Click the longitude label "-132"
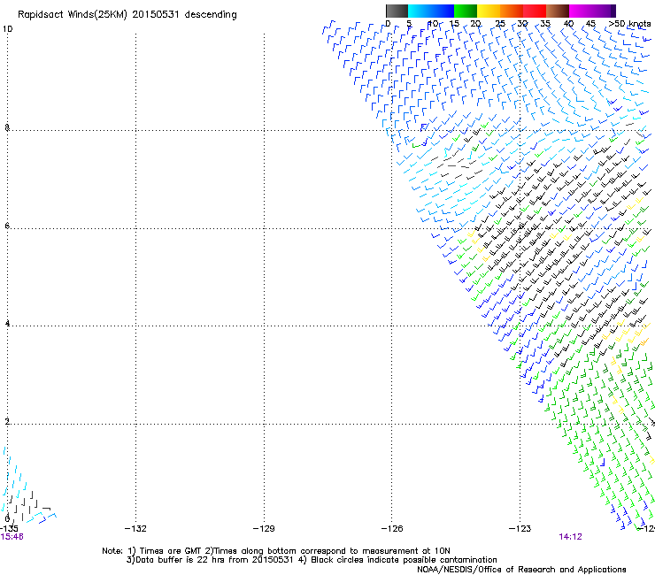The image size is (655, 575). click(135, 529)
